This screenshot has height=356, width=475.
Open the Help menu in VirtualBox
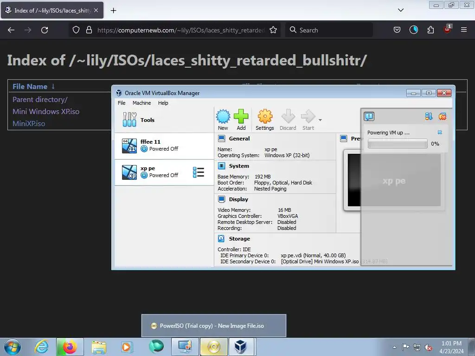[163, 103]
